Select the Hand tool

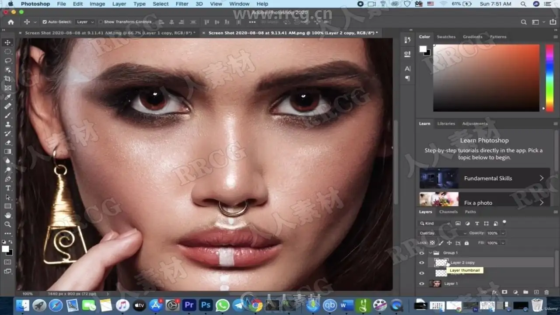pyautogui.click(x=7, y=215)
